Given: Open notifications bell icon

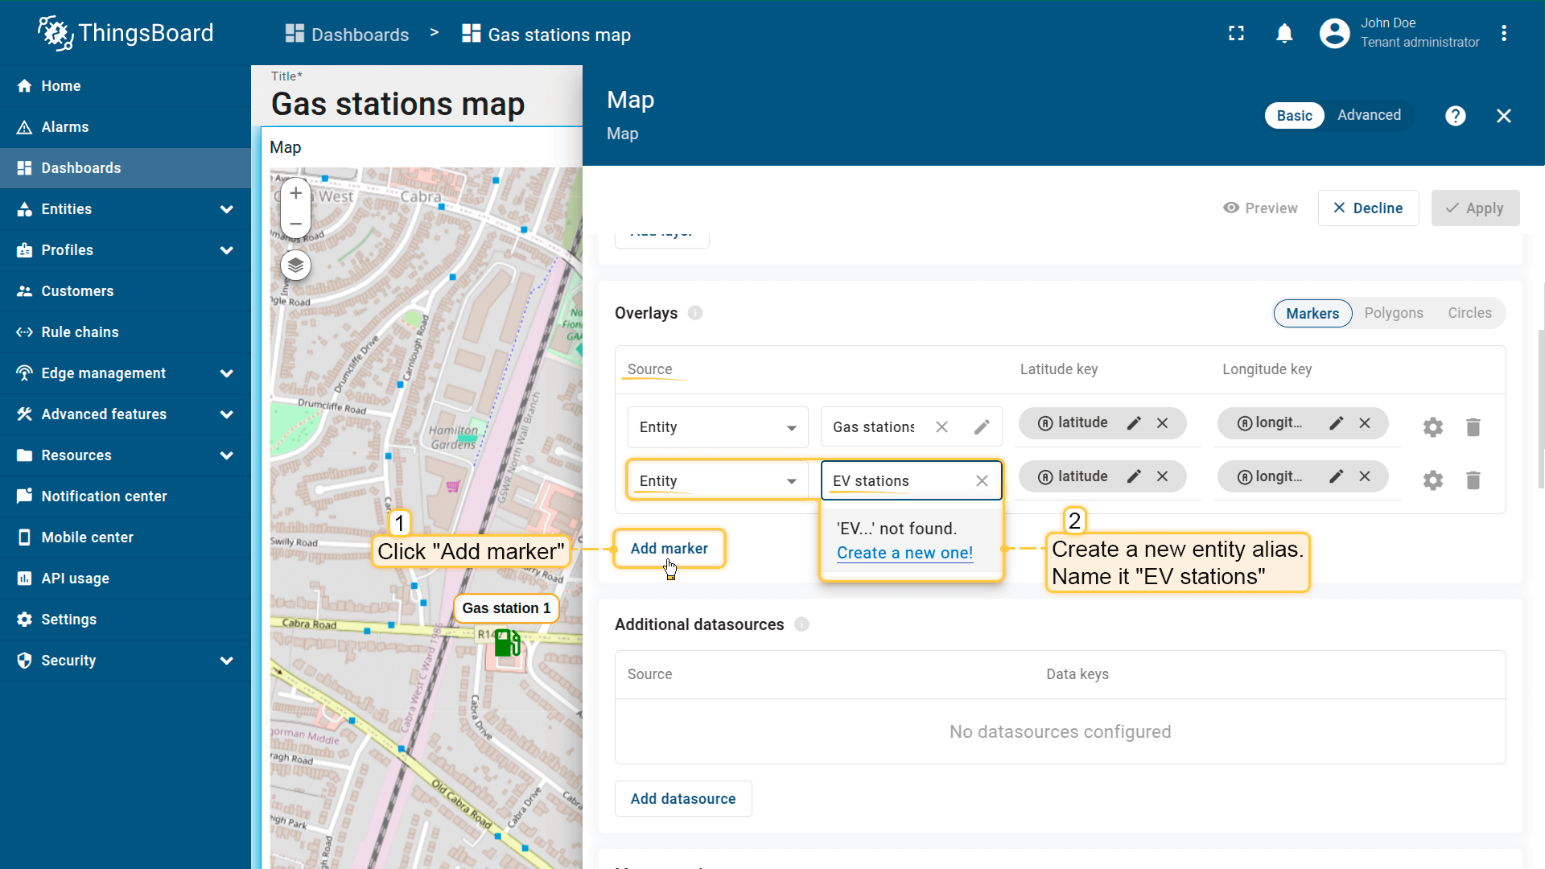Looking at the screenshot, I should click(1284, 34).
